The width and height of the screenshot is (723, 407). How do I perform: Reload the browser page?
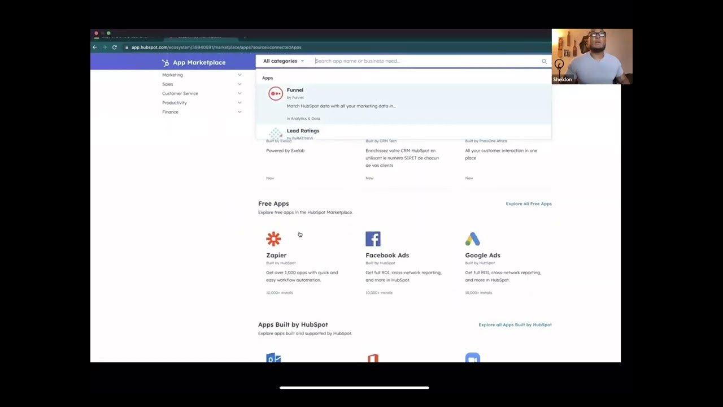[x=114, y=47]
